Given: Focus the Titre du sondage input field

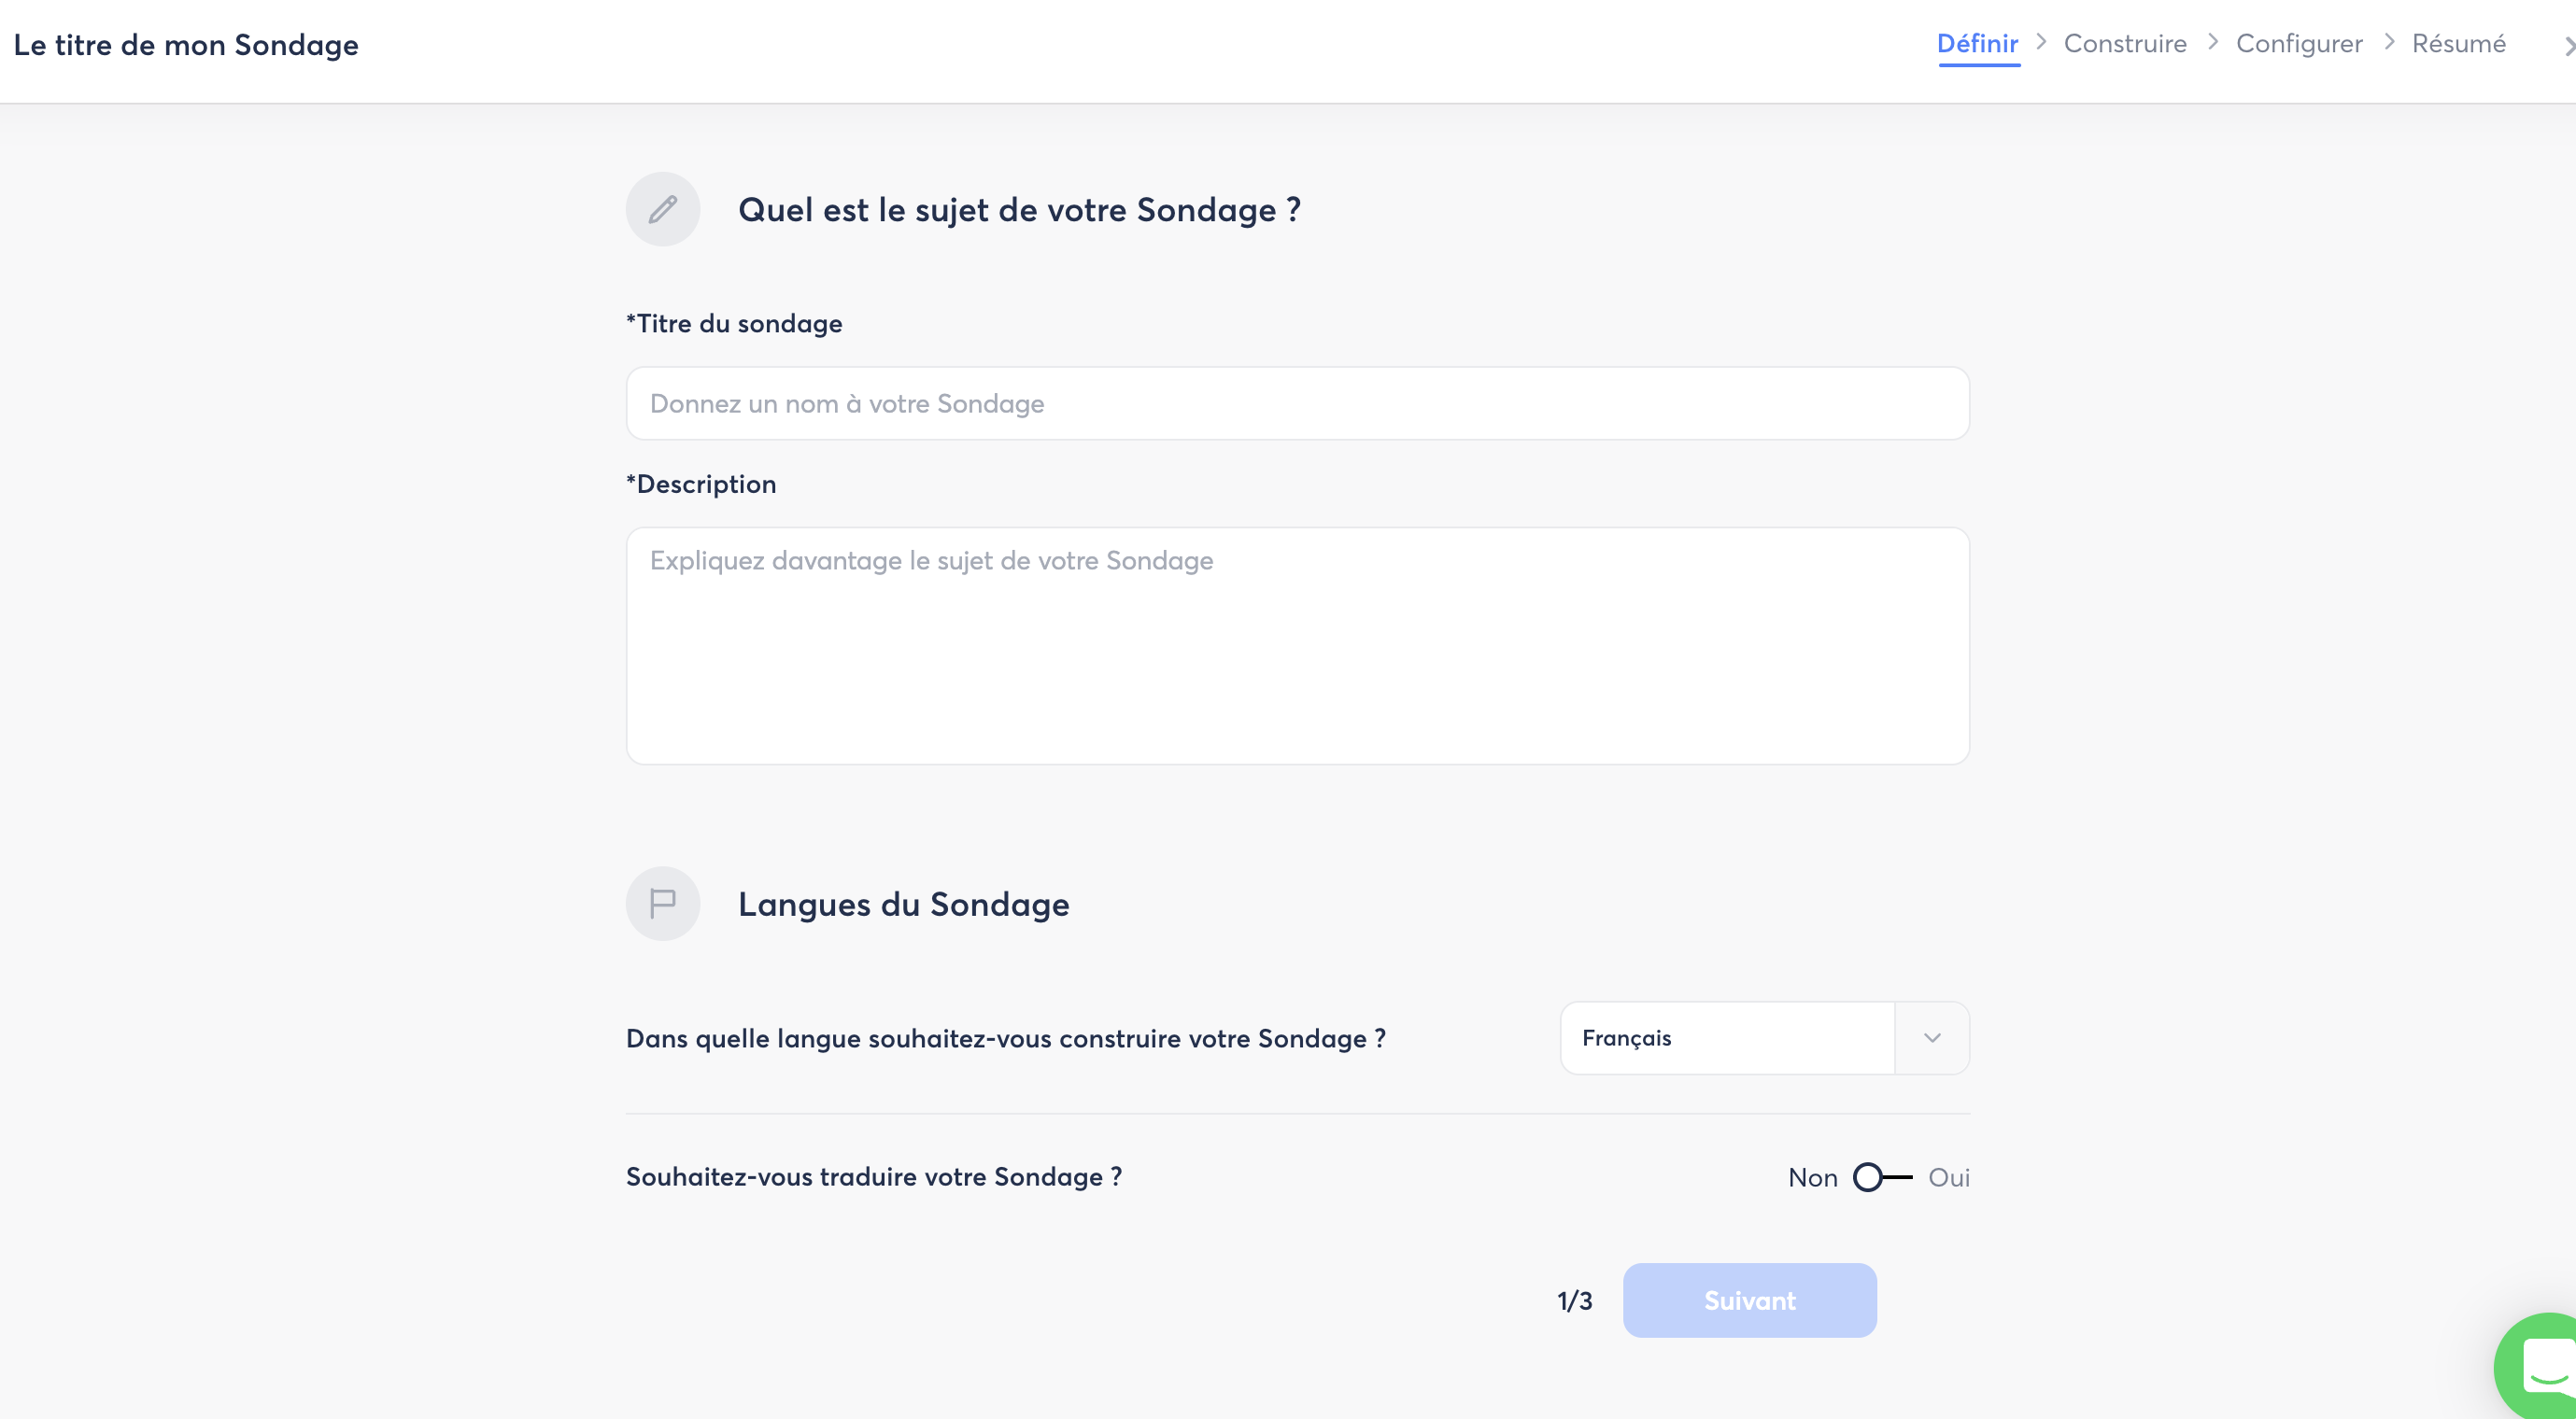Looking at the screenshot, I should pyautogui.click(x=1297, y=403).
